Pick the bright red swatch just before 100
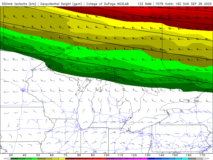This screenshot has height=160, width=213. [x=103, y=158]
